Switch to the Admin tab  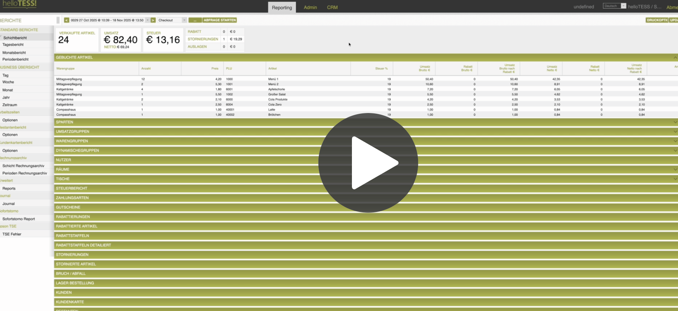click(x=310, y=7)
